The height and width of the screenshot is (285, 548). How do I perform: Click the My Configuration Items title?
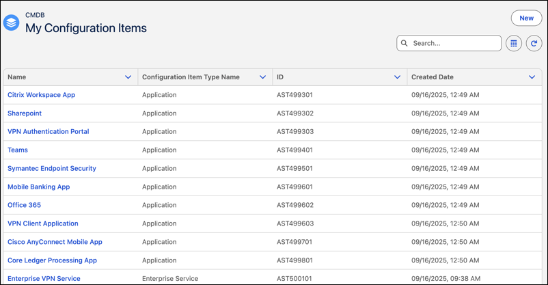click(x=86, y=28)
